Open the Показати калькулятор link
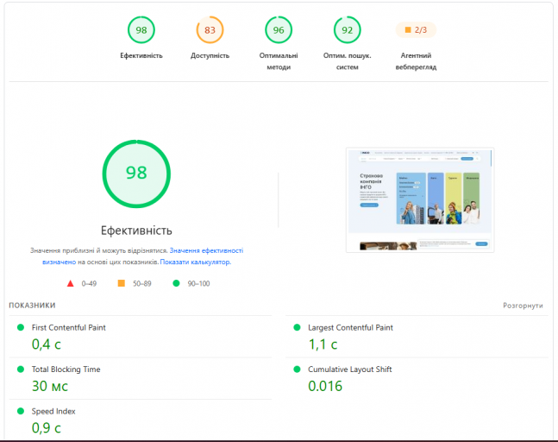The image size is (558, 442). coord(196,262)
